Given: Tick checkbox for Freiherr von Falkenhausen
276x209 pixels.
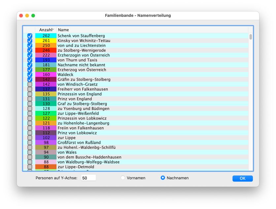Looking at the screenshot, I should click(x=30, y=89).
